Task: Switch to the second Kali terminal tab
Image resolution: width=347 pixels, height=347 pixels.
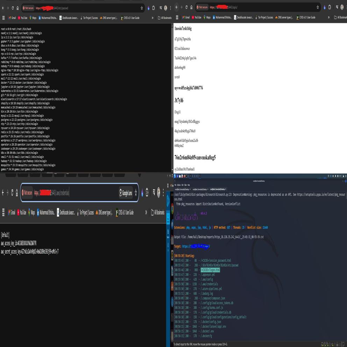Action: (x=200, y=190)
